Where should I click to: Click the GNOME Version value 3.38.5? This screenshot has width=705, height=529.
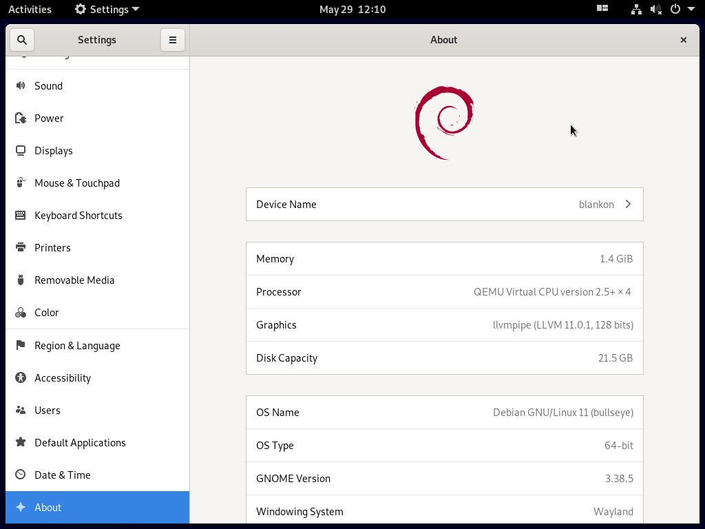coord(619,478)
